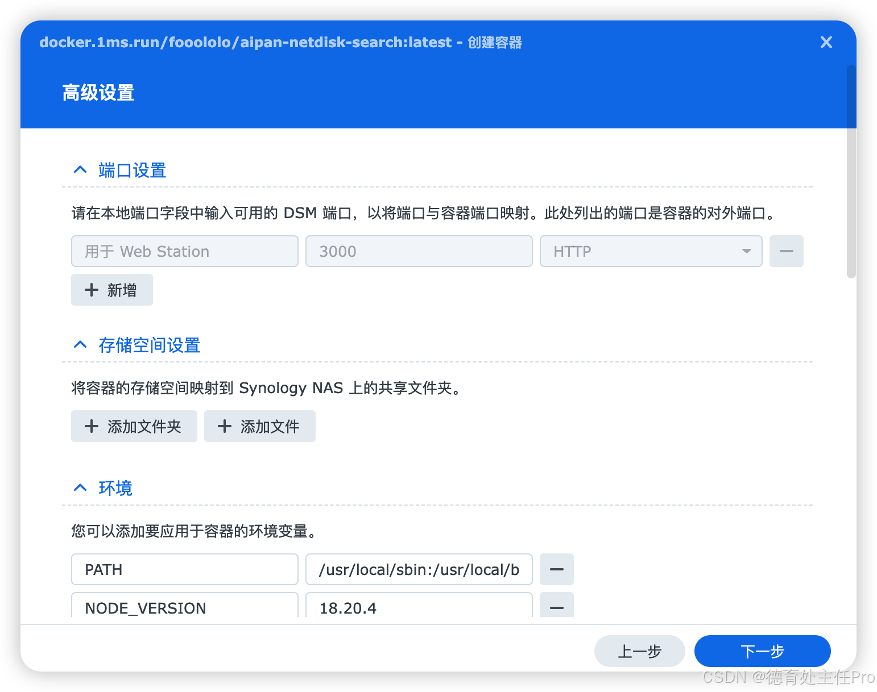Click 添加文件 to add a file

260,426
